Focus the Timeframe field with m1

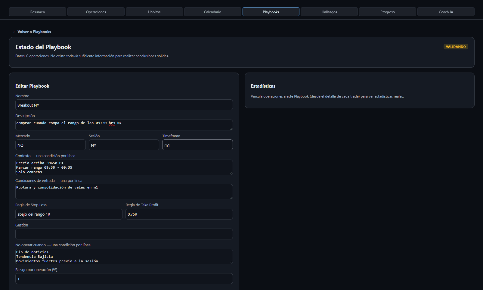pos(197,145)
